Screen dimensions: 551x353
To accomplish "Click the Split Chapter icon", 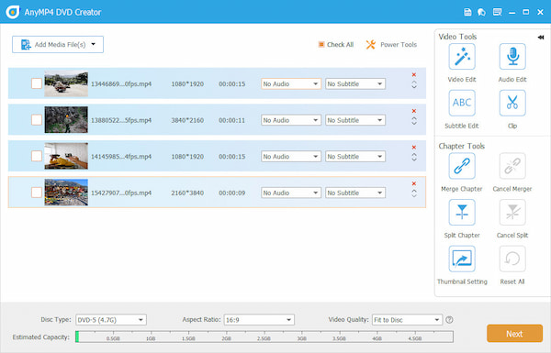I will coord(462,213).
